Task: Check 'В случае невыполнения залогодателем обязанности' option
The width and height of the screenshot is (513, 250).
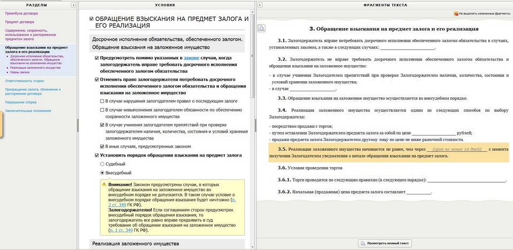Action: coord(102,110)
